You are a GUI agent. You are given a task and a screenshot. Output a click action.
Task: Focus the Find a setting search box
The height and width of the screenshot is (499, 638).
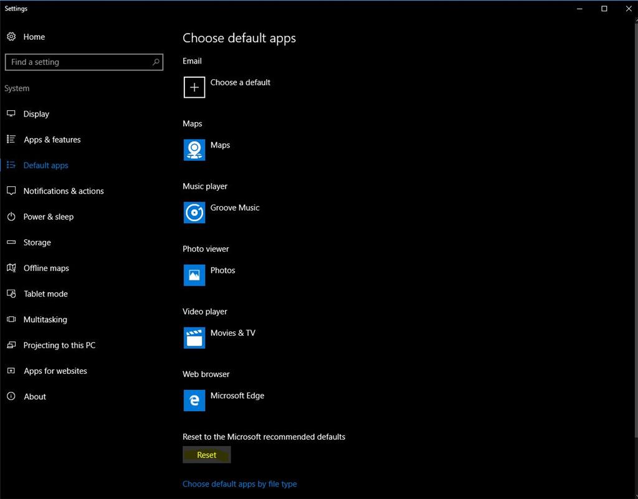84,62
